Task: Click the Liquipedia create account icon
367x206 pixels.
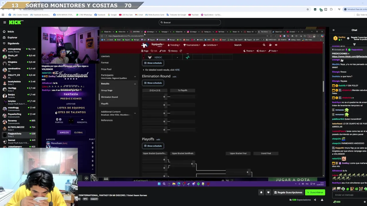Action: [x=270, y=45]
